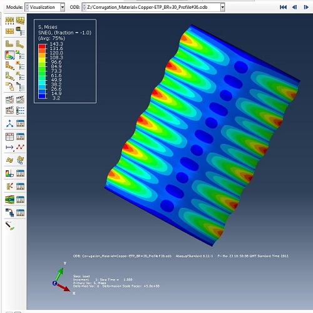Select the Plot Undeformed Shape tool
Viewport: 313px width, 313px height.
tap(9, 44)
